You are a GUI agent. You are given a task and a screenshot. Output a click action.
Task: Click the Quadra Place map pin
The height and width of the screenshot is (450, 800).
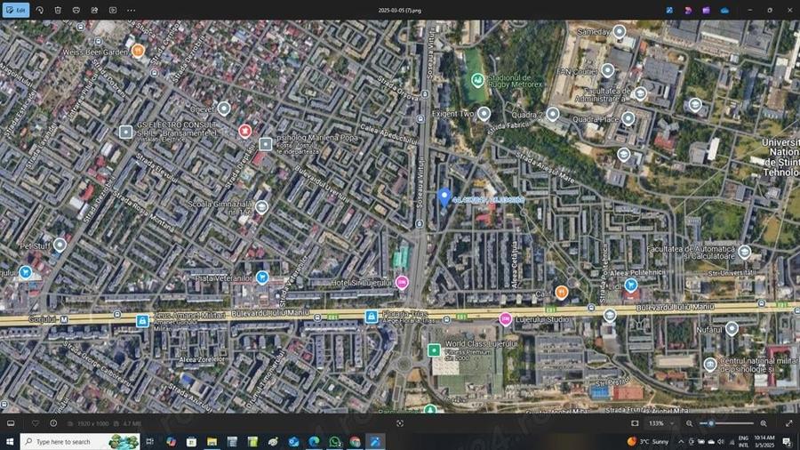(628, 118)
